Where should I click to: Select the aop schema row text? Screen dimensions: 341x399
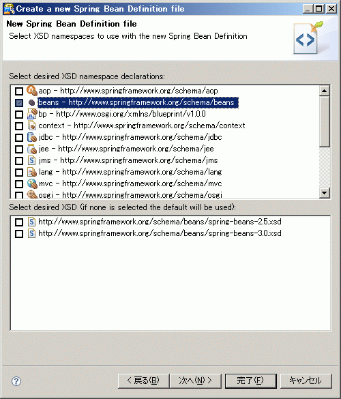click(x=128, y=91)
